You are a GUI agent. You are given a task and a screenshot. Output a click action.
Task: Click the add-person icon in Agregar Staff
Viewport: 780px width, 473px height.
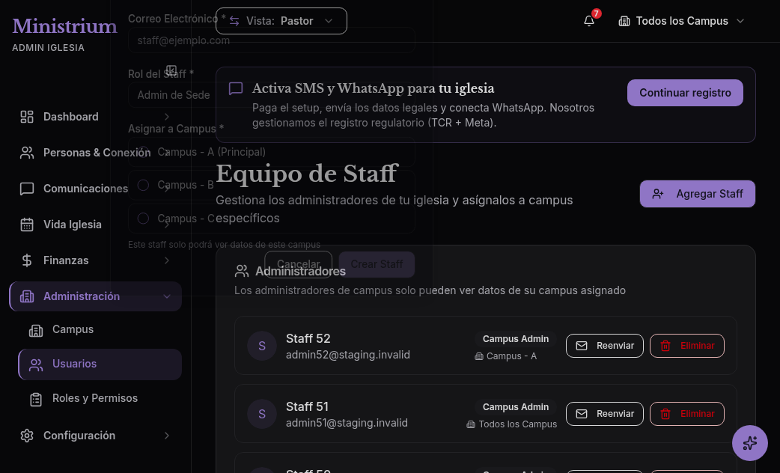(658, 194)
